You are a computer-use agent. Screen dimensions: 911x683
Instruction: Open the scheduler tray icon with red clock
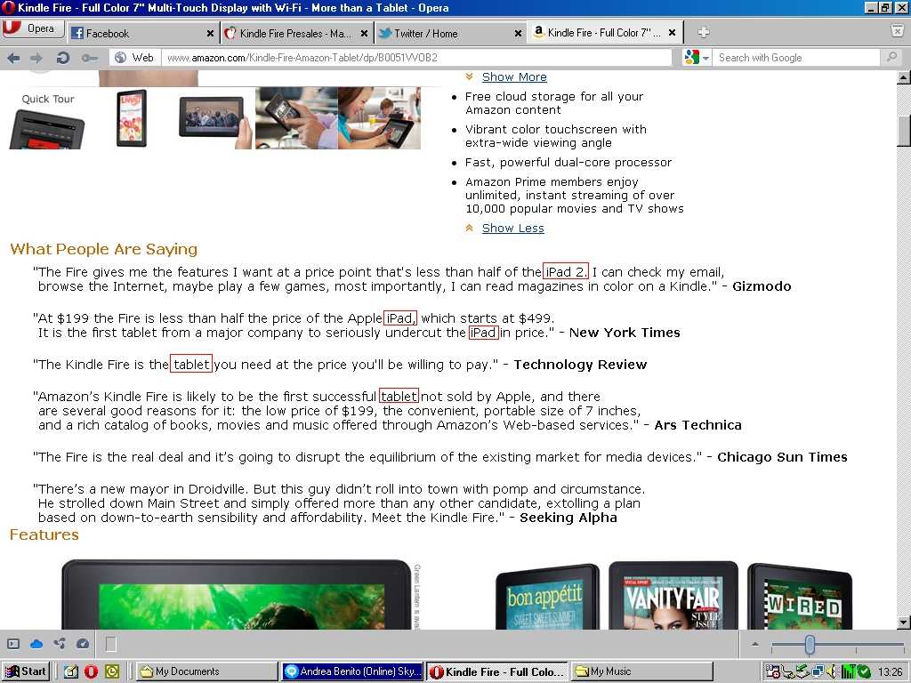773,671
